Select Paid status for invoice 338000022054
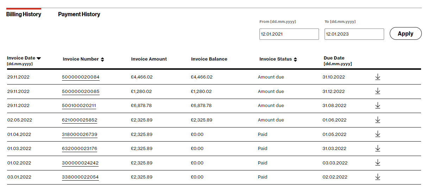Viewport: 426px width, 187px height. click(x=263, y=177)
